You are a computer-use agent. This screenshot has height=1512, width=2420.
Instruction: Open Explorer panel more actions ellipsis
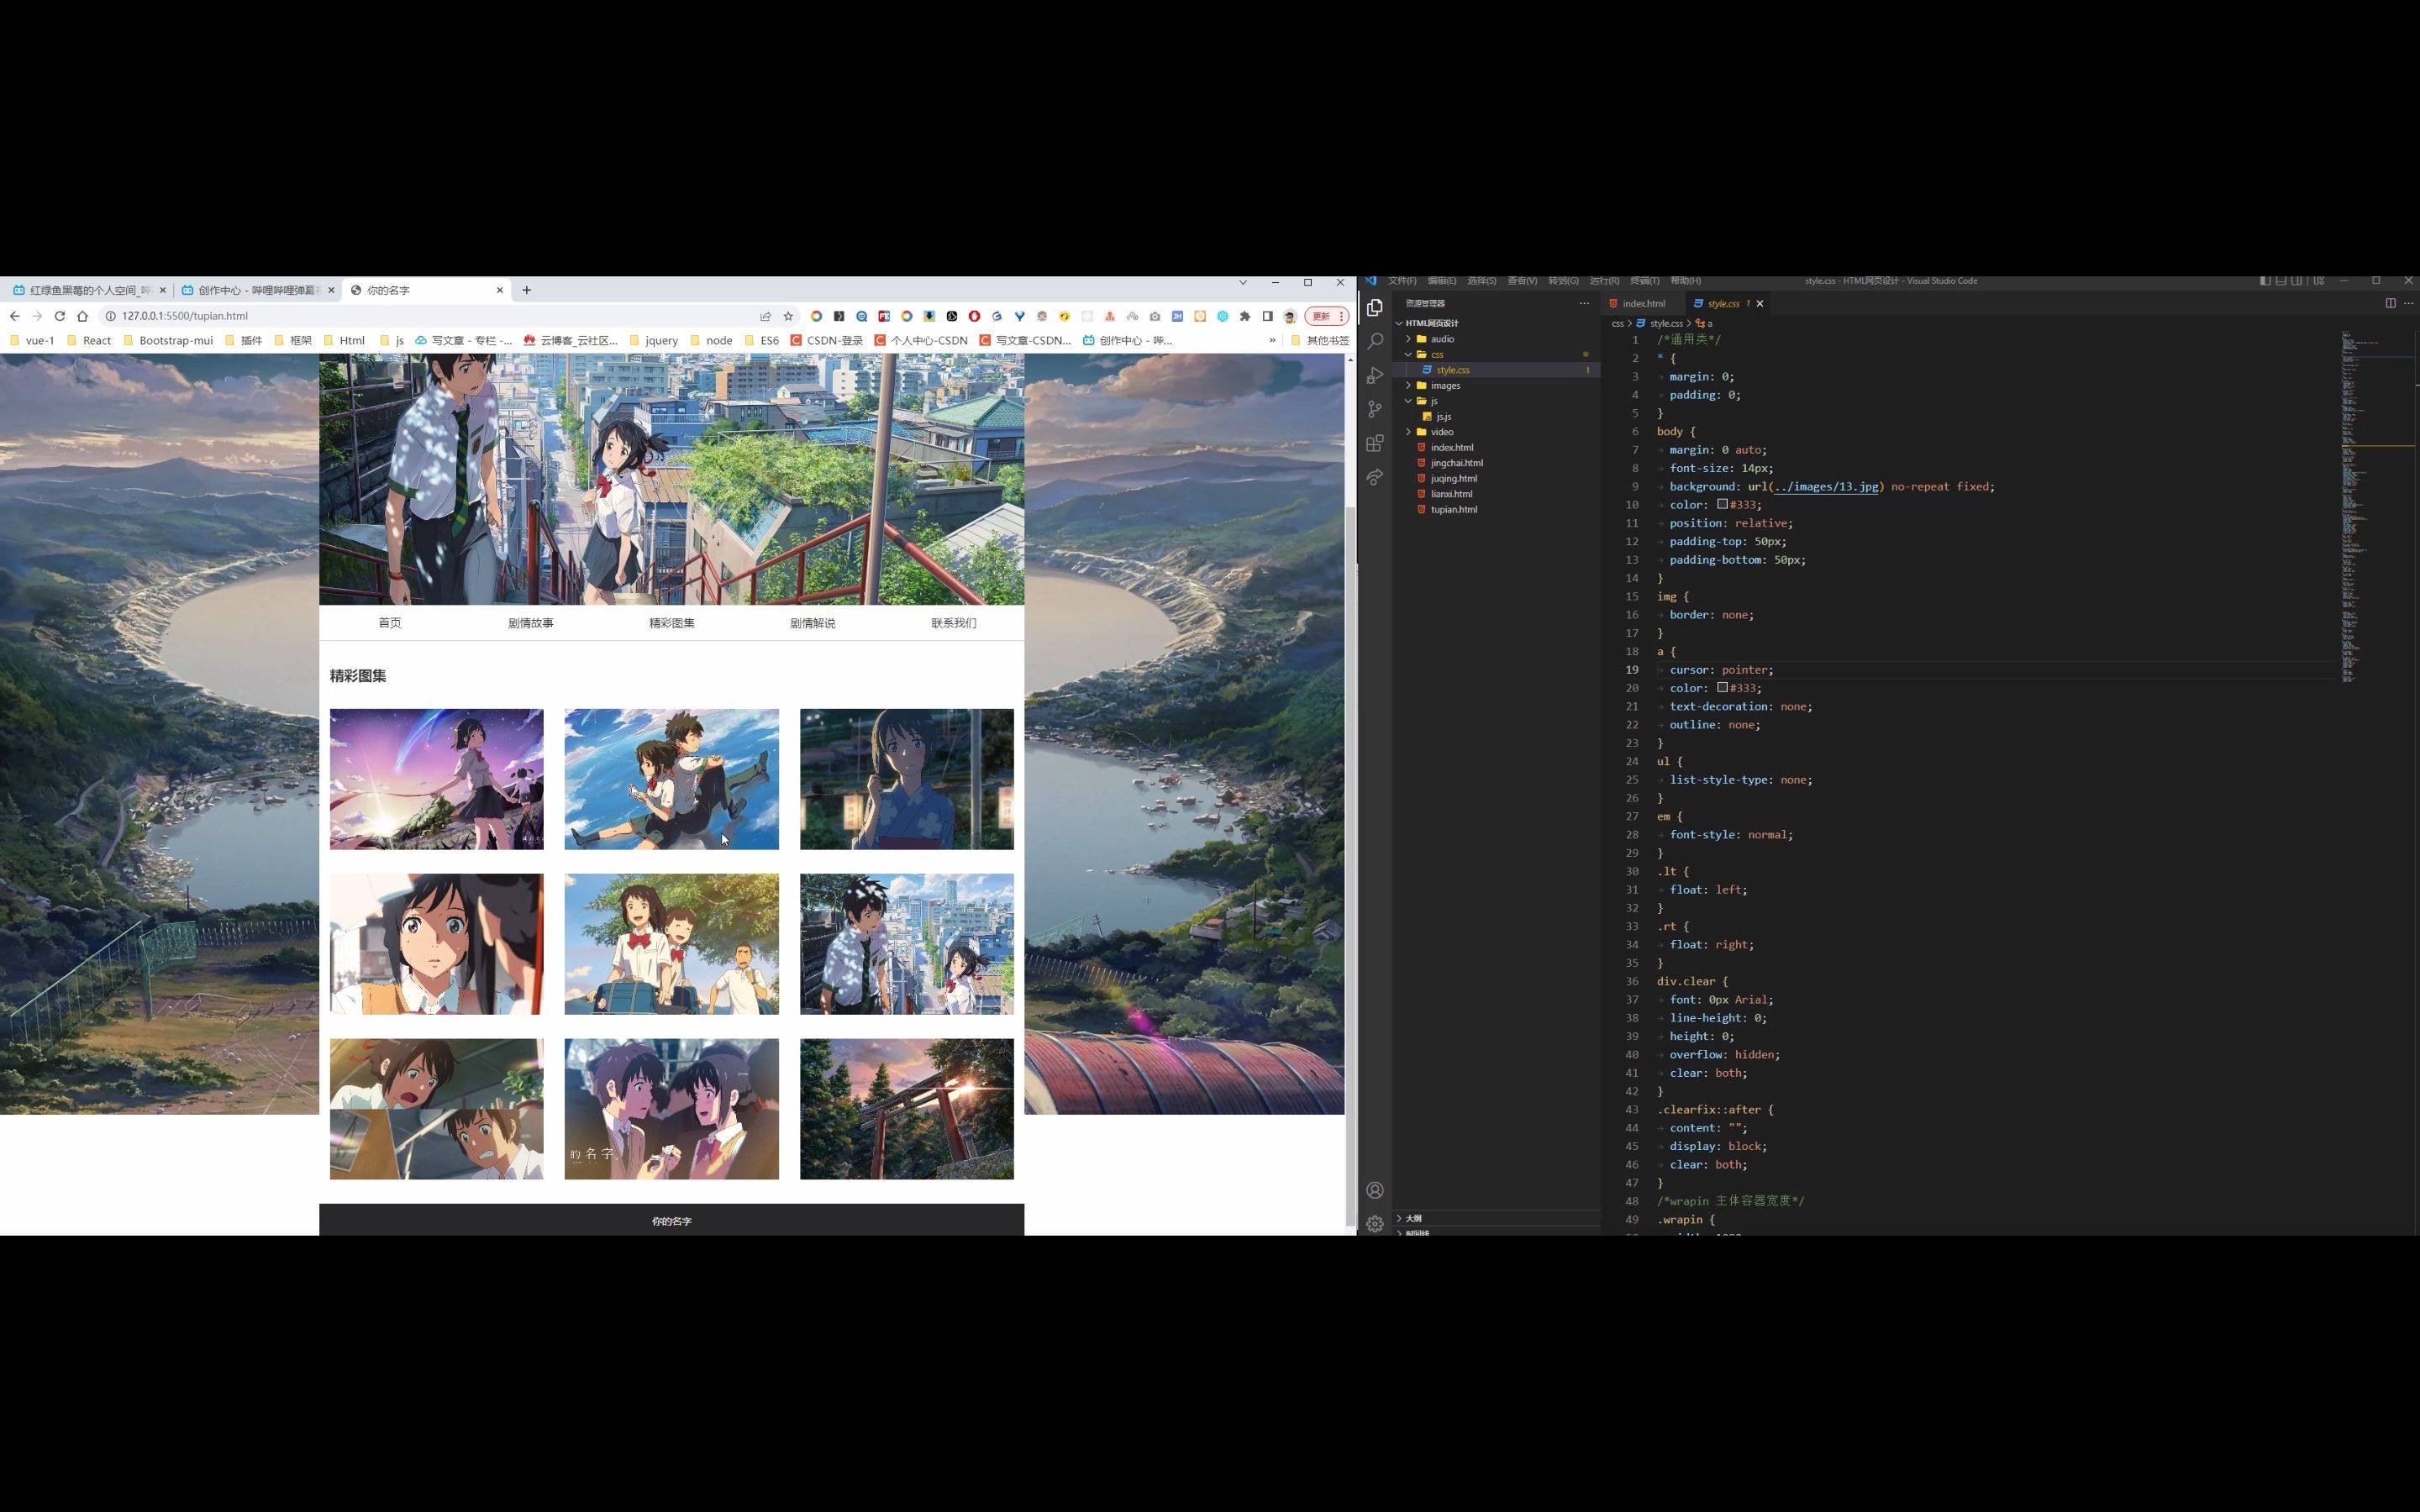tap(1584, 303)
